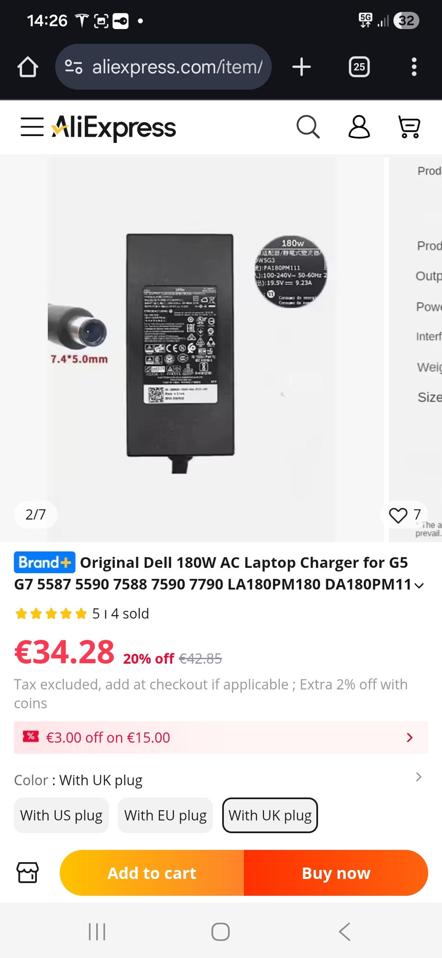Expand the Color options arrow
The height and width of the screenshot is (958, 442).
point(419,777)
